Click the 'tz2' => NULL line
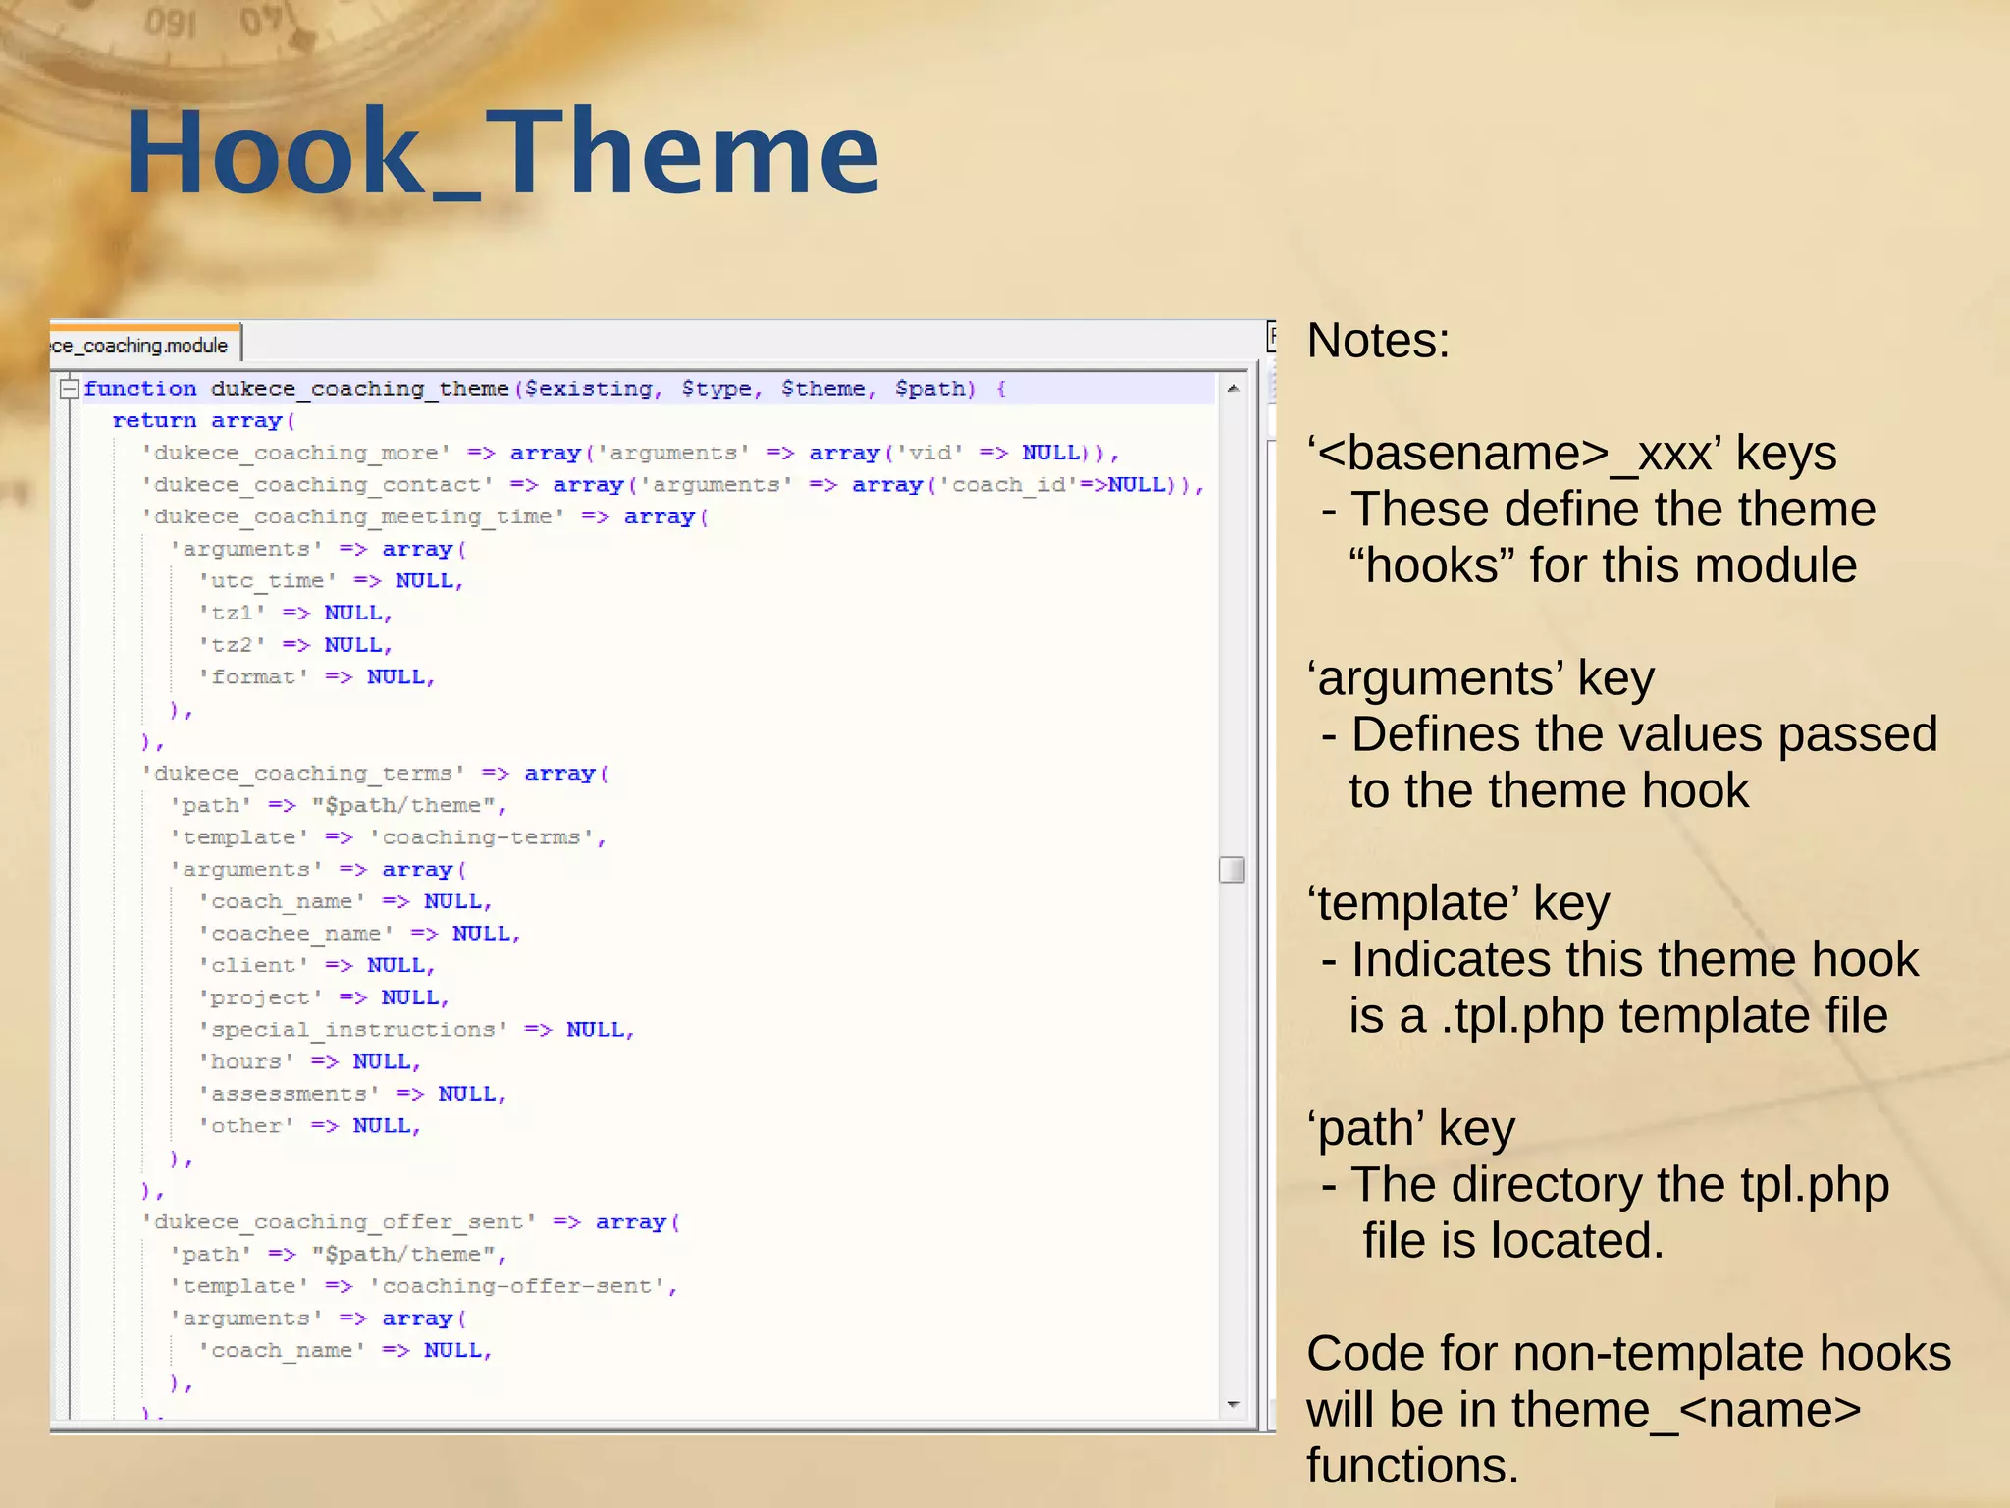2010x1508 pixels. (296, 645)
